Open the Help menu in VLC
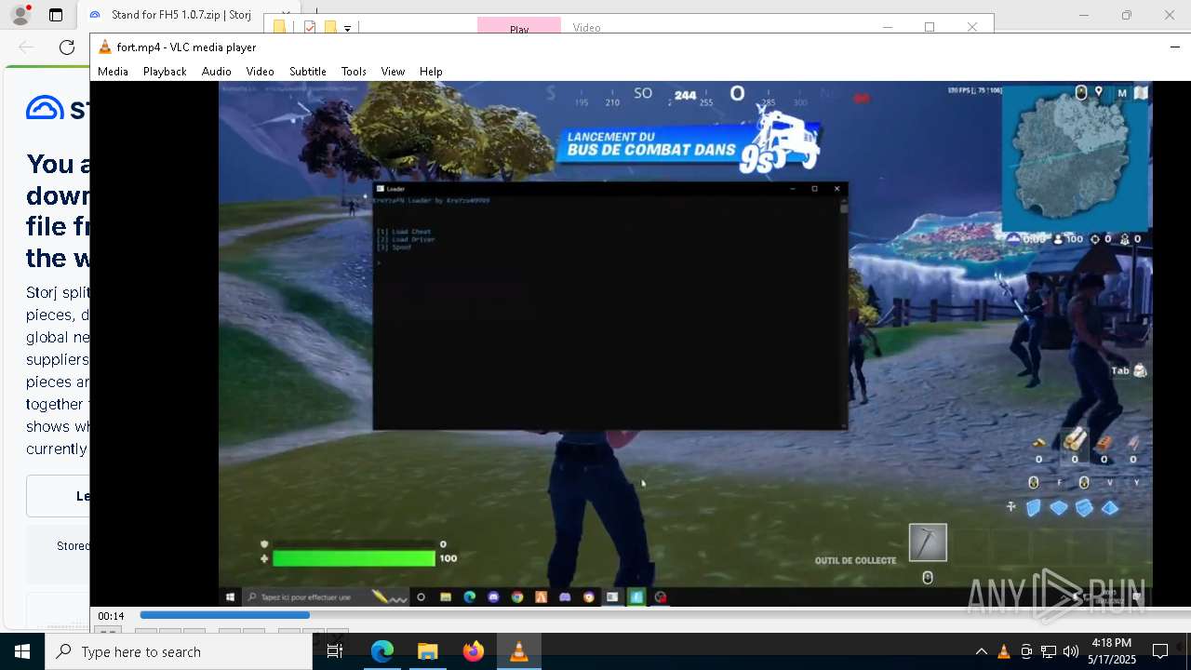The width and height of the screenshot is (1191, 670). tap(431, 72)
